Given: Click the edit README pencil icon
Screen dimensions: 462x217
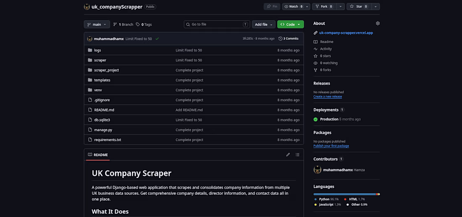Looking at the screenshot, I should coord(288,155).
